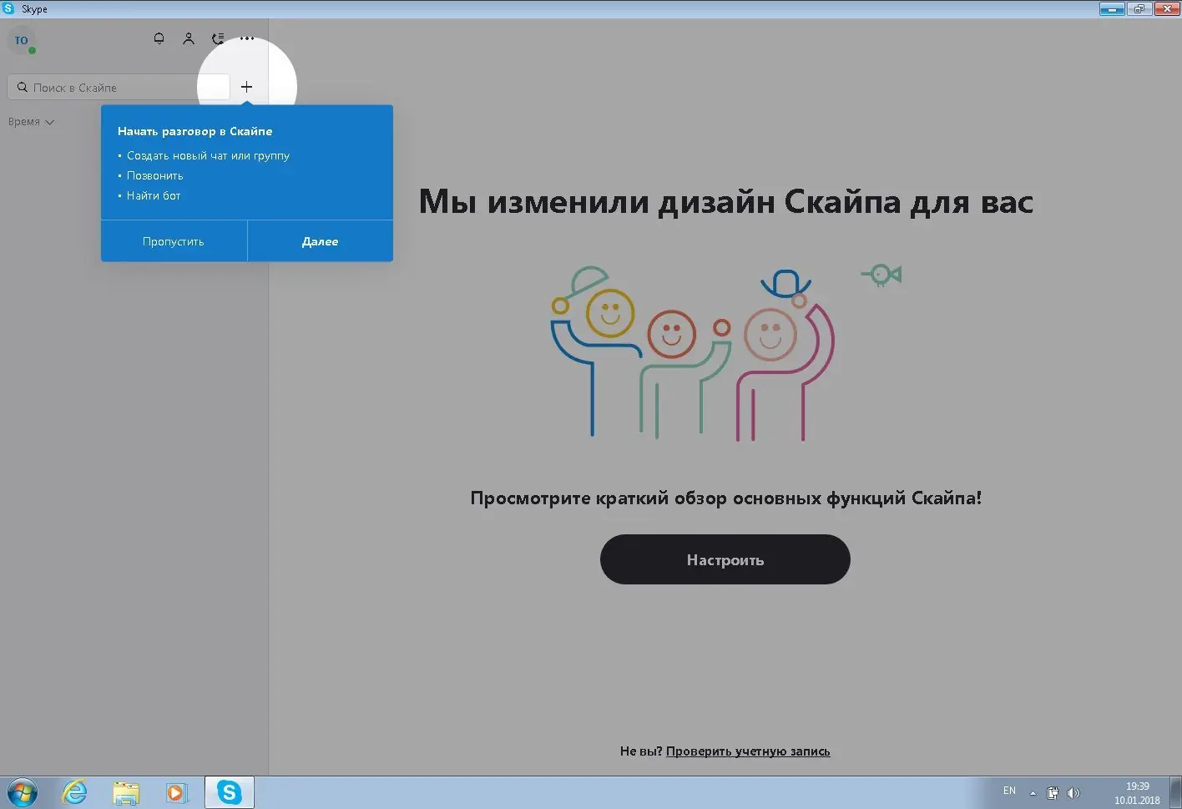Click the 'Пропустить' button
The image size is (1182, 809).
pyautogui.click(x=173, y=240)
